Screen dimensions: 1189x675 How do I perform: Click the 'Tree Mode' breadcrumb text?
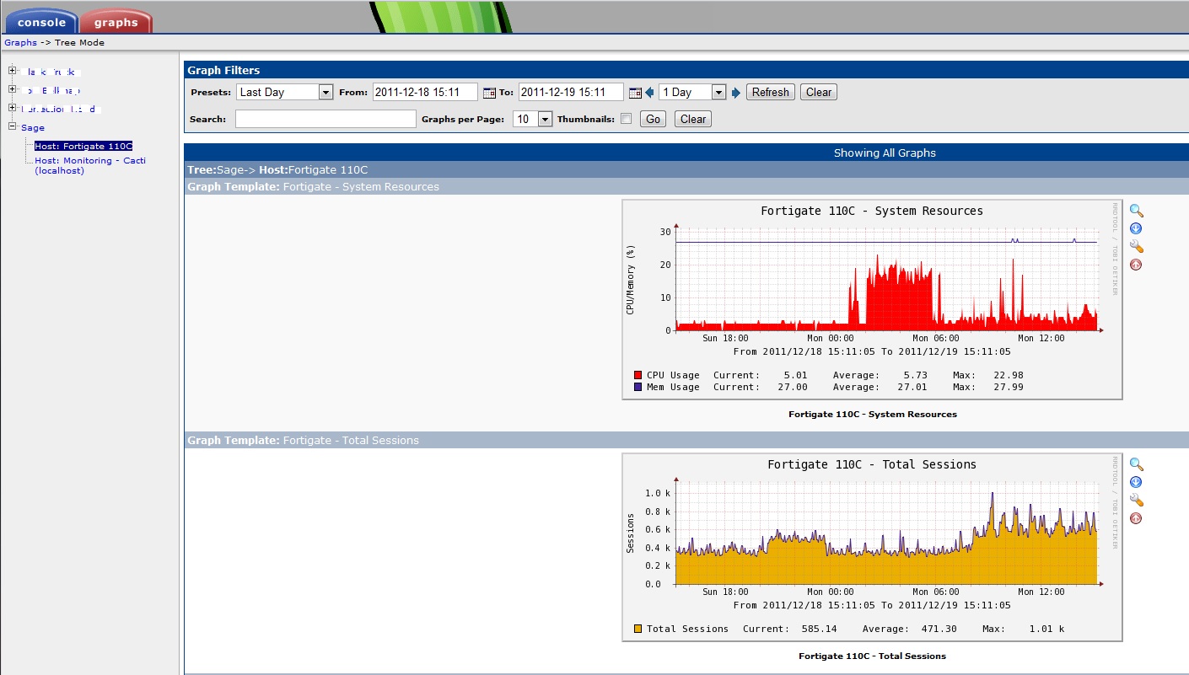[79, 42]
